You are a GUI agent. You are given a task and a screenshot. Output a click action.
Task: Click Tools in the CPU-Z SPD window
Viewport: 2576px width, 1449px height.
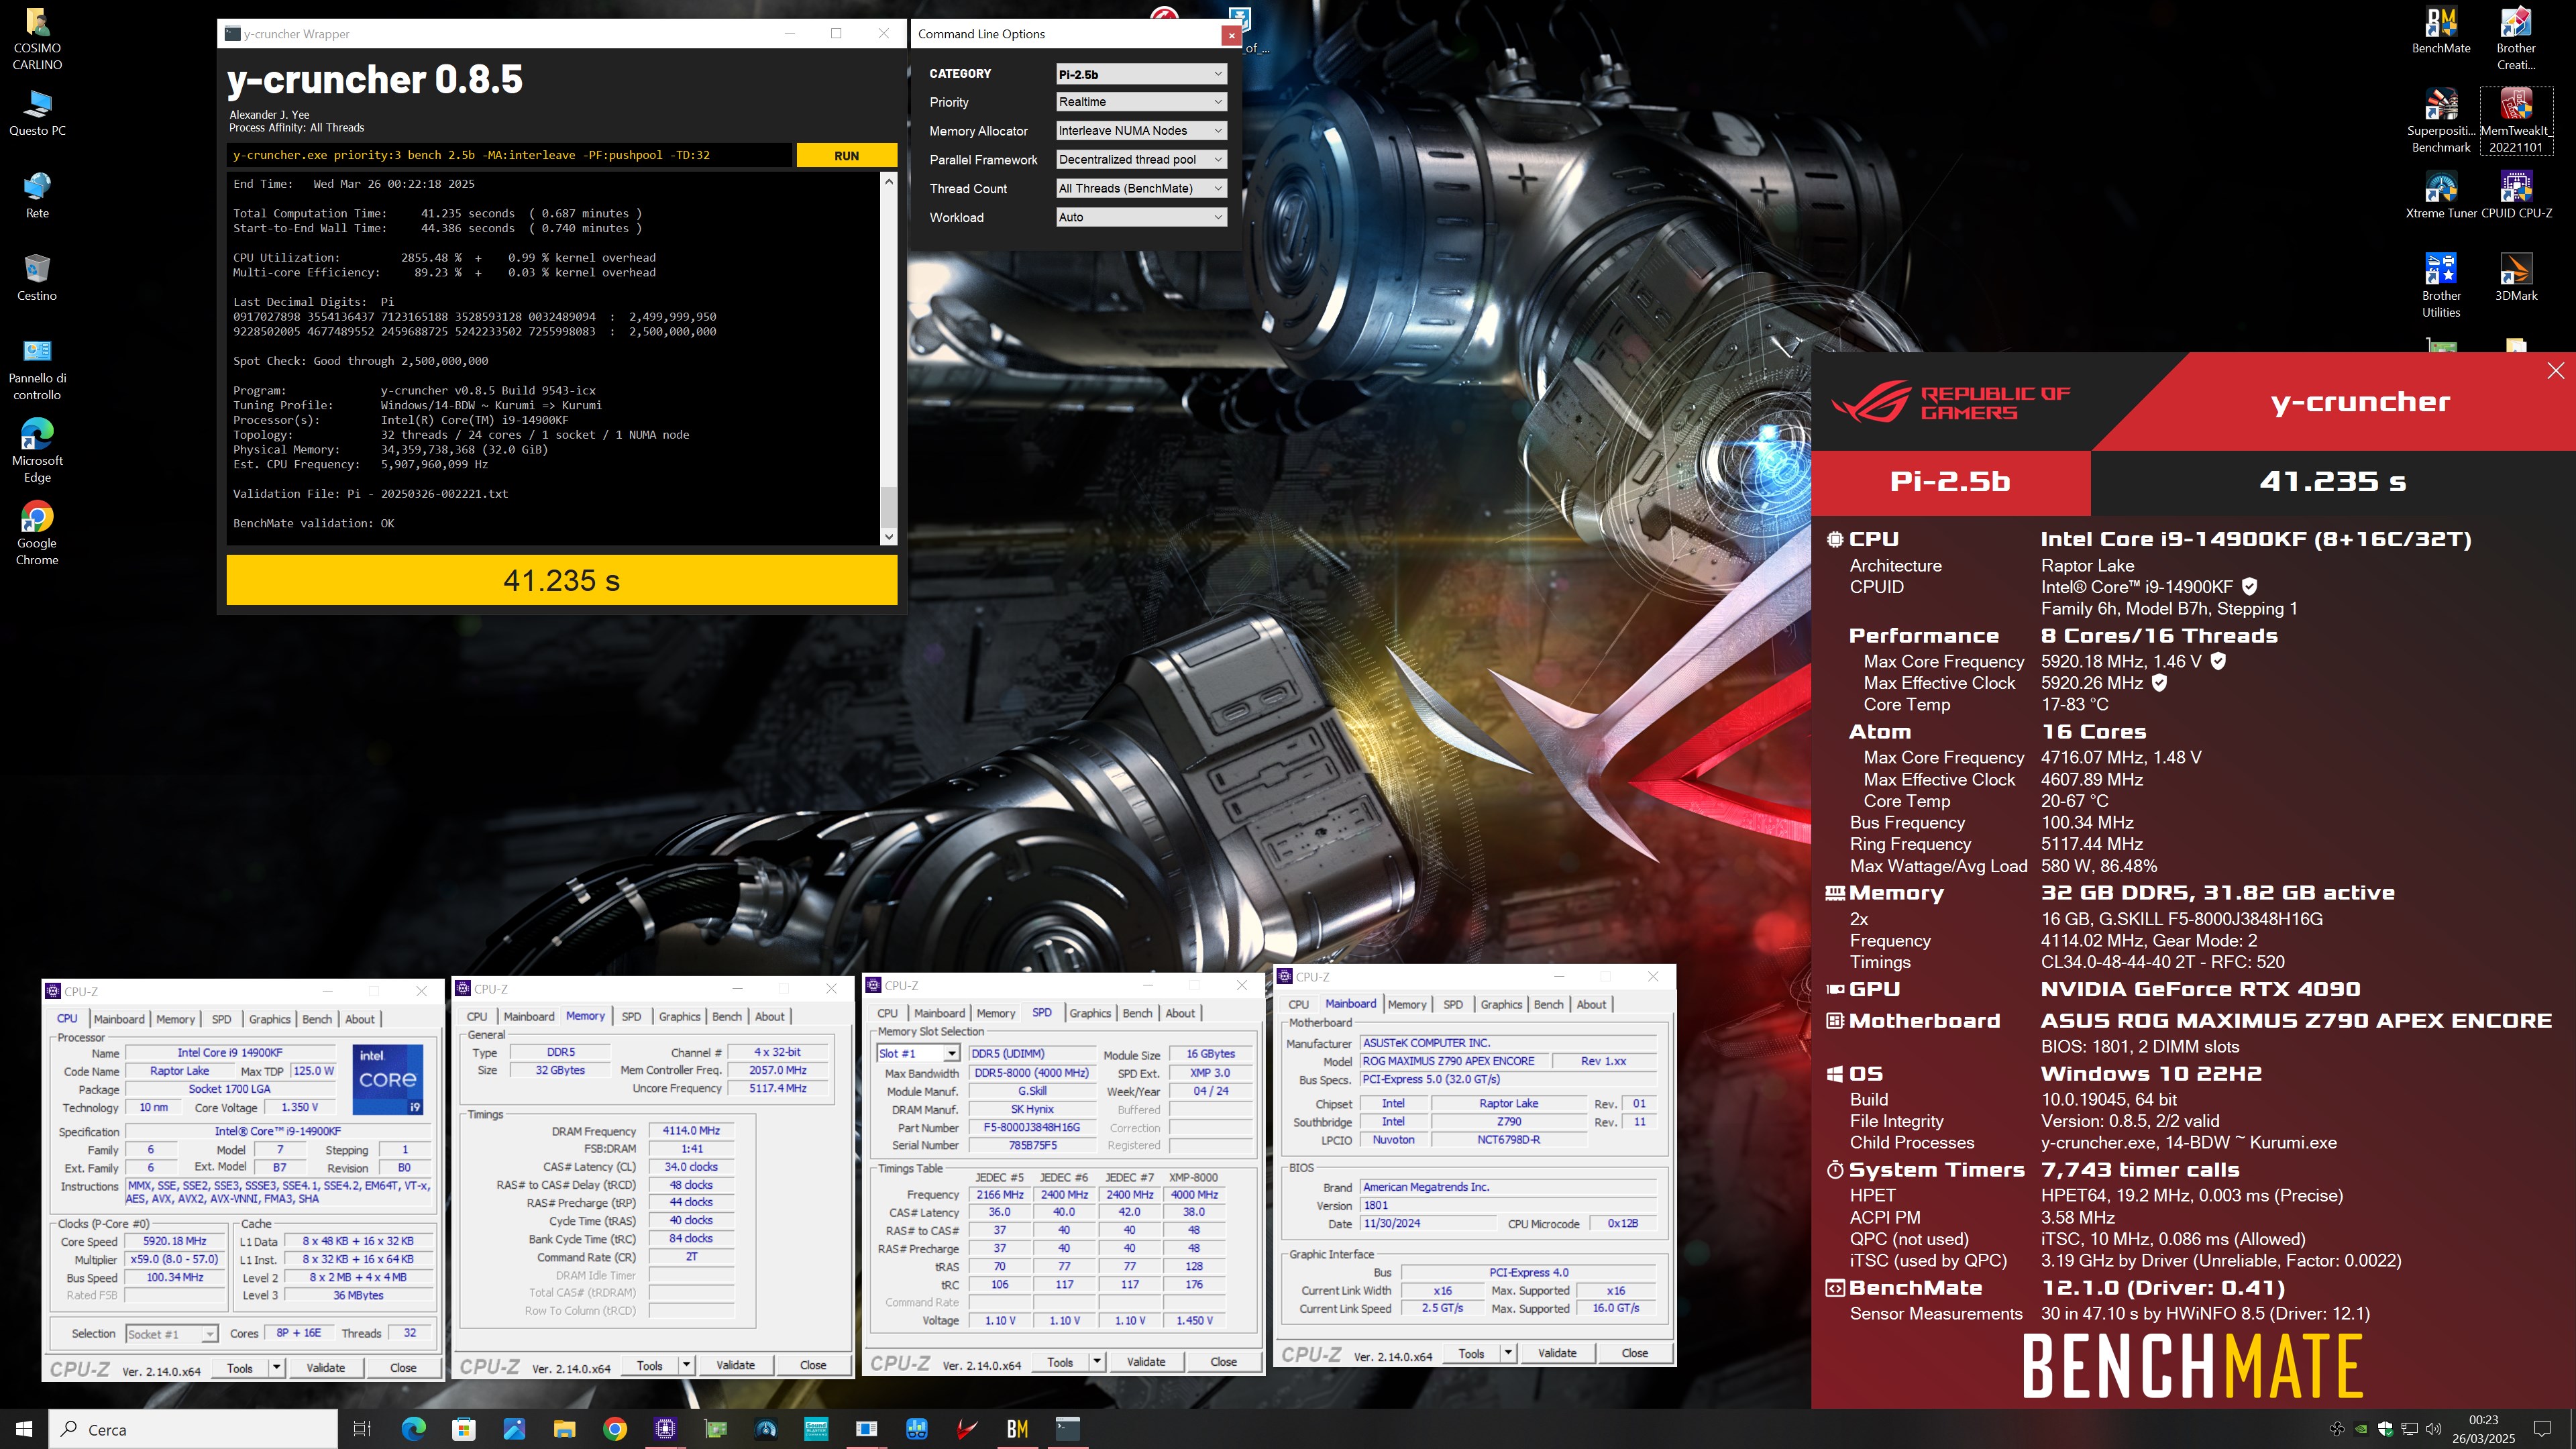pos(1060,1361)
